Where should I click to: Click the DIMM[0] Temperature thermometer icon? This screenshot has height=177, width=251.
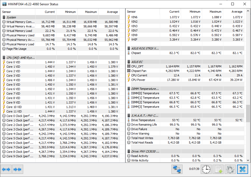coord(129,93)
